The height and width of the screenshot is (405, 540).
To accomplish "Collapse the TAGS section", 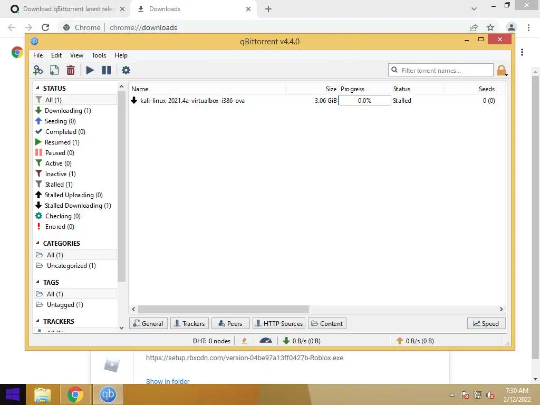I will pos(37,282).
